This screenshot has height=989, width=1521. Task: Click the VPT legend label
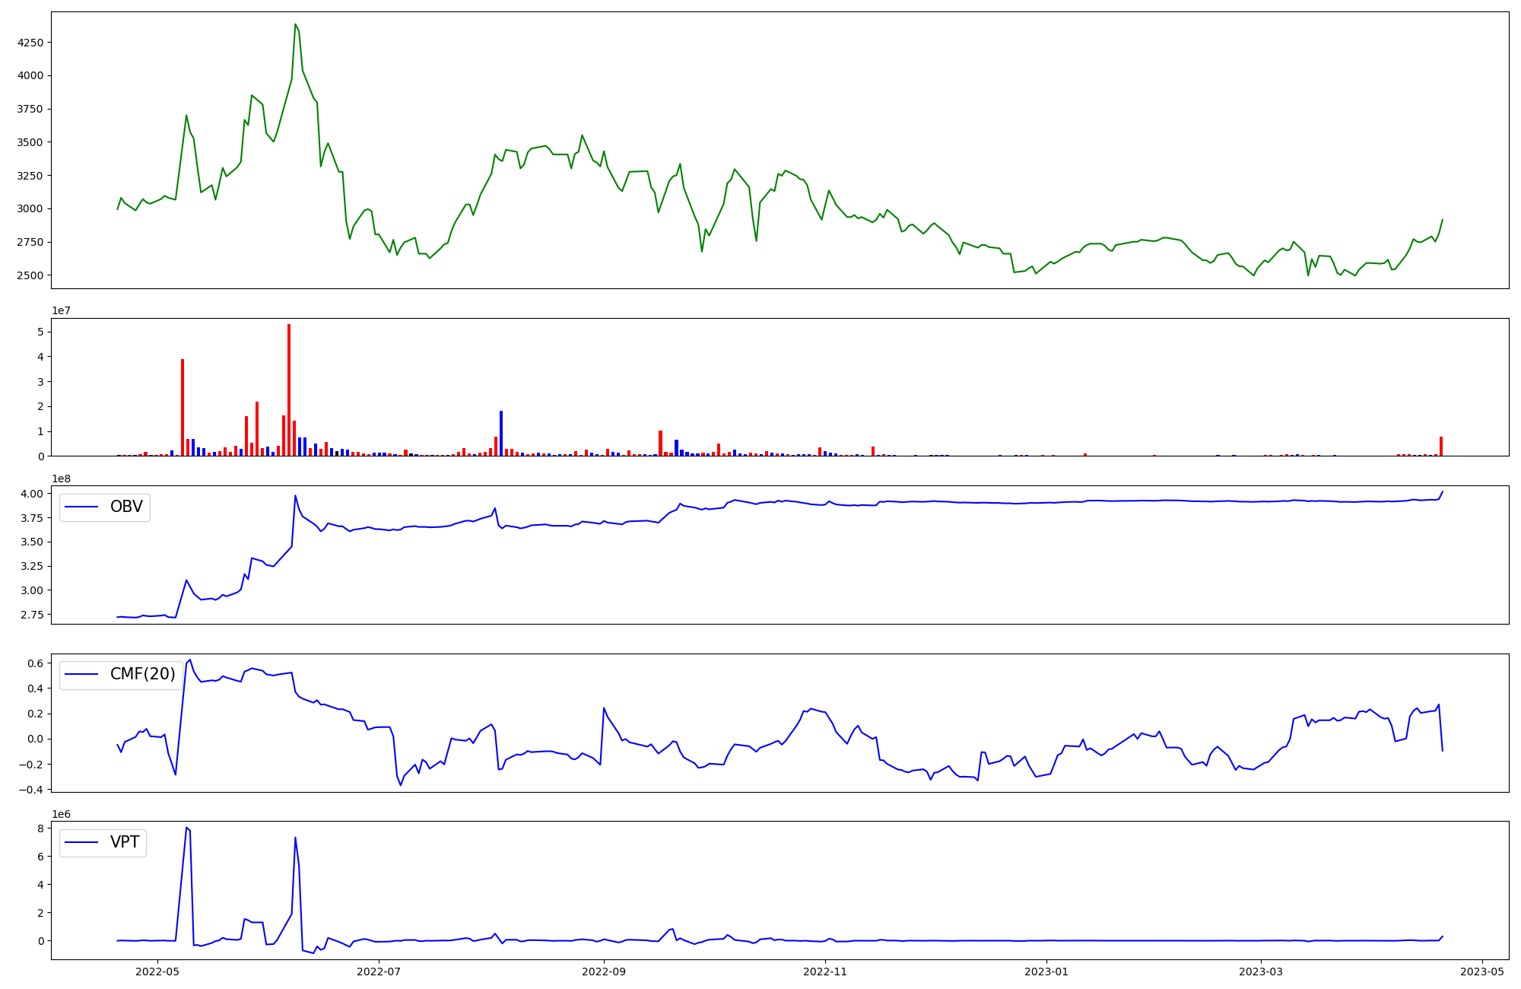pyautogui.click(x=125, y=842)
